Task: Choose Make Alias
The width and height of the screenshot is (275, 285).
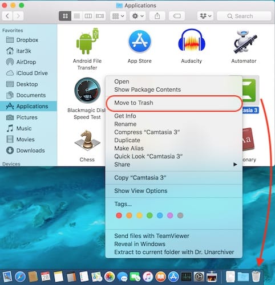Action: point(174,148)
